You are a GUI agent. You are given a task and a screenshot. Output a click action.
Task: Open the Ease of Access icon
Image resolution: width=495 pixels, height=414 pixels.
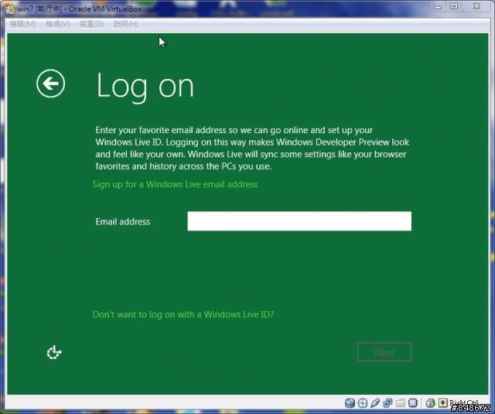click(54, 352)
